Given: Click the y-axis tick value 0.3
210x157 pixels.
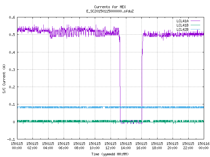Looking at the screenshot, I should coord(12,70).
